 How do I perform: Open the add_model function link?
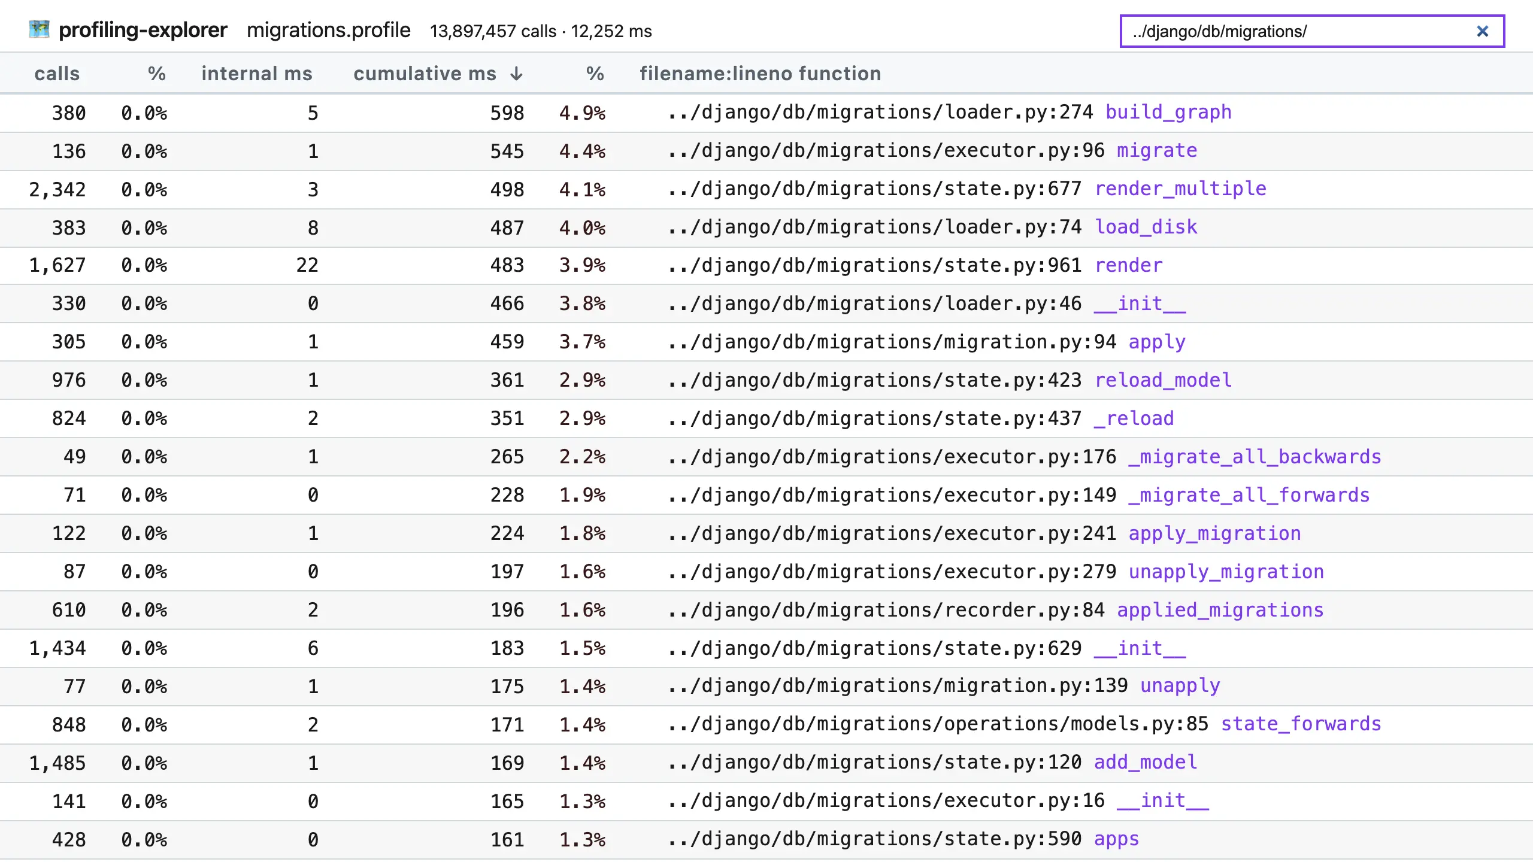[x=1146, y=763]
